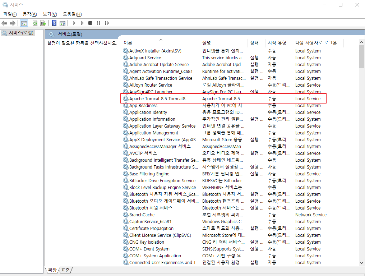The width and height of the screenshot is (365, 276).
Task: Switch to the 표준 tab
Action: [x=65, y=270]
